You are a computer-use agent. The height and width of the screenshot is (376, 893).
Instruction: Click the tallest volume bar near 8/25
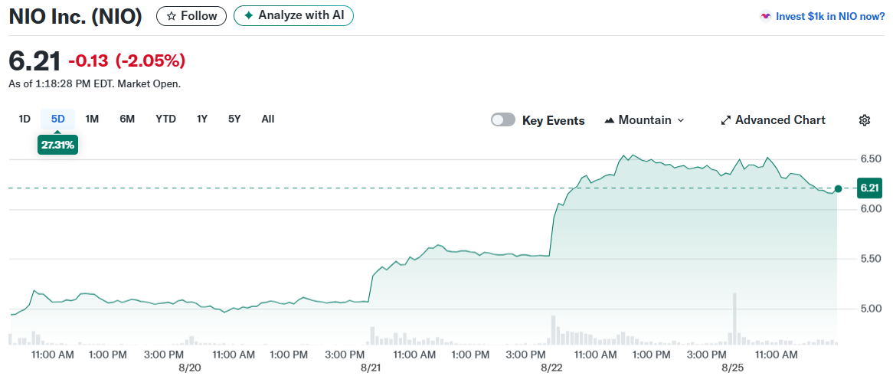(734, 319)
